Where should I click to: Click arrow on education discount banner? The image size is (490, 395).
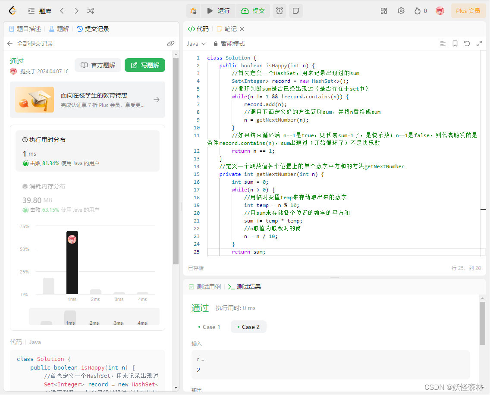tap(157, 100)
